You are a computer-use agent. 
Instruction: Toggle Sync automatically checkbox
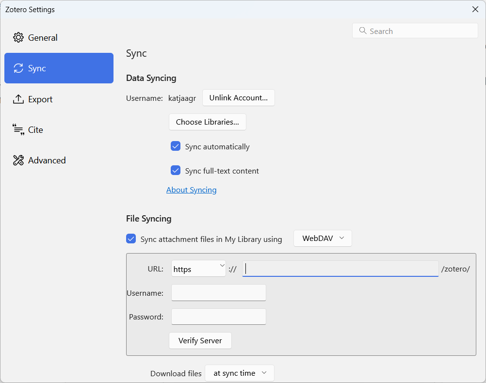click(x=176, y=146)
